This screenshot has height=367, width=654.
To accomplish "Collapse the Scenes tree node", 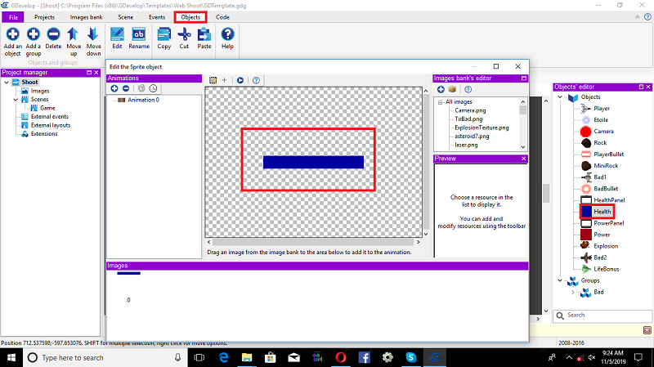I will pos(16,99).
